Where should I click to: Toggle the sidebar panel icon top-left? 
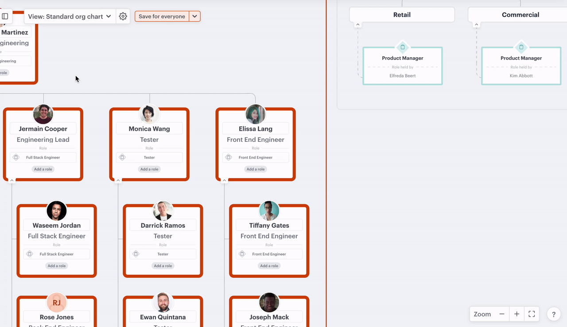tap(5, 16)
